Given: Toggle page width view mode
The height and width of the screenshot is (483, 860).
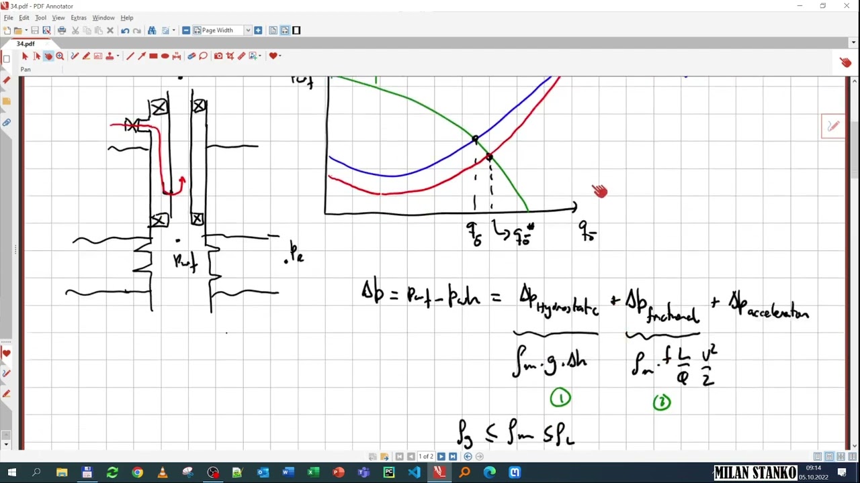Looking at the screenshot, I should 285,30.
